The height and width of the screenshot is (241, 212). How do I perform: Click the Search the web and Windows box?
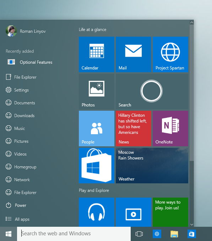[x=74, y=234]
